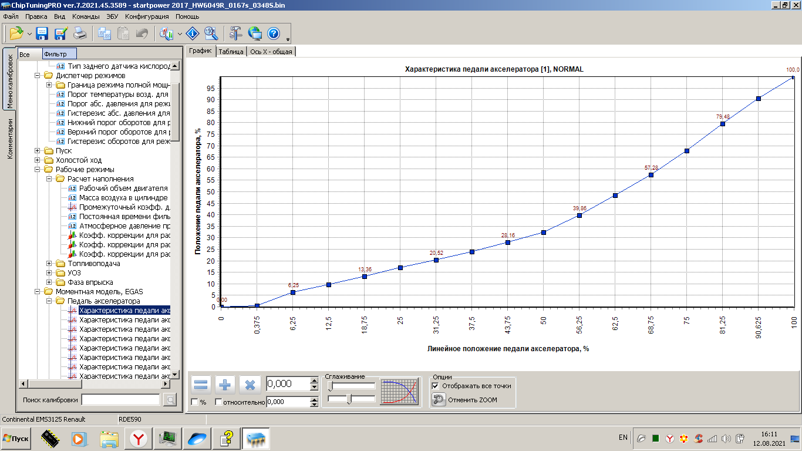The image size is (802, 451).
Task: Click the upper smoothing slider handle
Action: click(x=331, y=386)
